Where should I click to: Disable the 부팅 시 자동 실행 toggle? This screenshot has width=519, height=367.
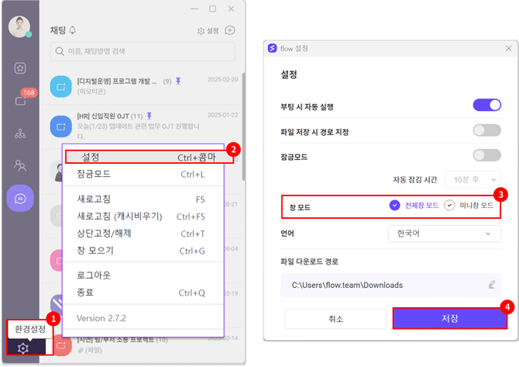click(x=487, y=106)
